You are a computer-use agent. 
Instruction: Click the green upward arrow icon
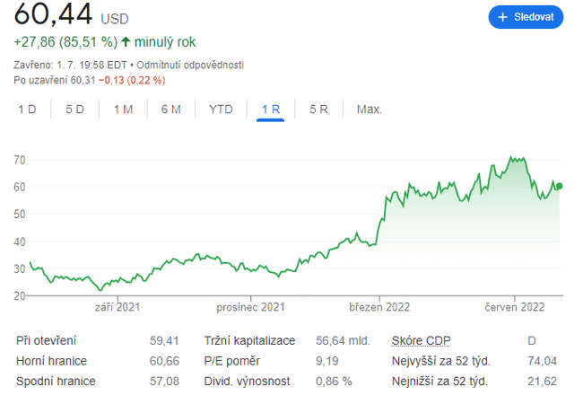coord(126,42)
